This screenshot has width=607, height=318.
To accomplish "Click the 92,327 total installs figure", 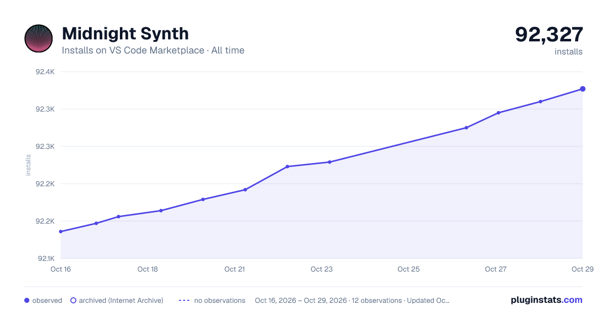I will tap(549, 34).
